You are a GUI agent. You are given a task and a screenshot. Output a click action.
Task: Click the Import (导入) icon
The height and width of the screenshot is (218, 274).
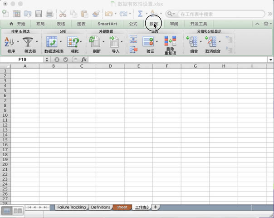114,42
